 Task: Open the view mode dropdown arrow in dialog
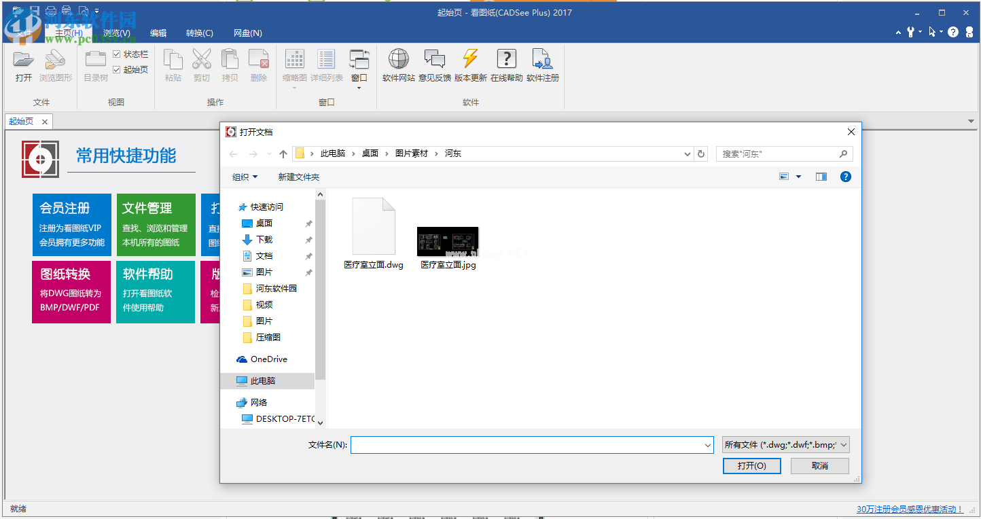[x=799, y=177]
